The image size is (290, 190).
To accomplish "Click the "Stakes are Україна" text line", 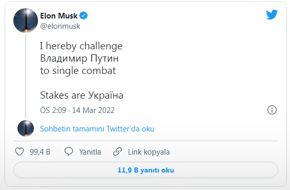I will [82, 96].
